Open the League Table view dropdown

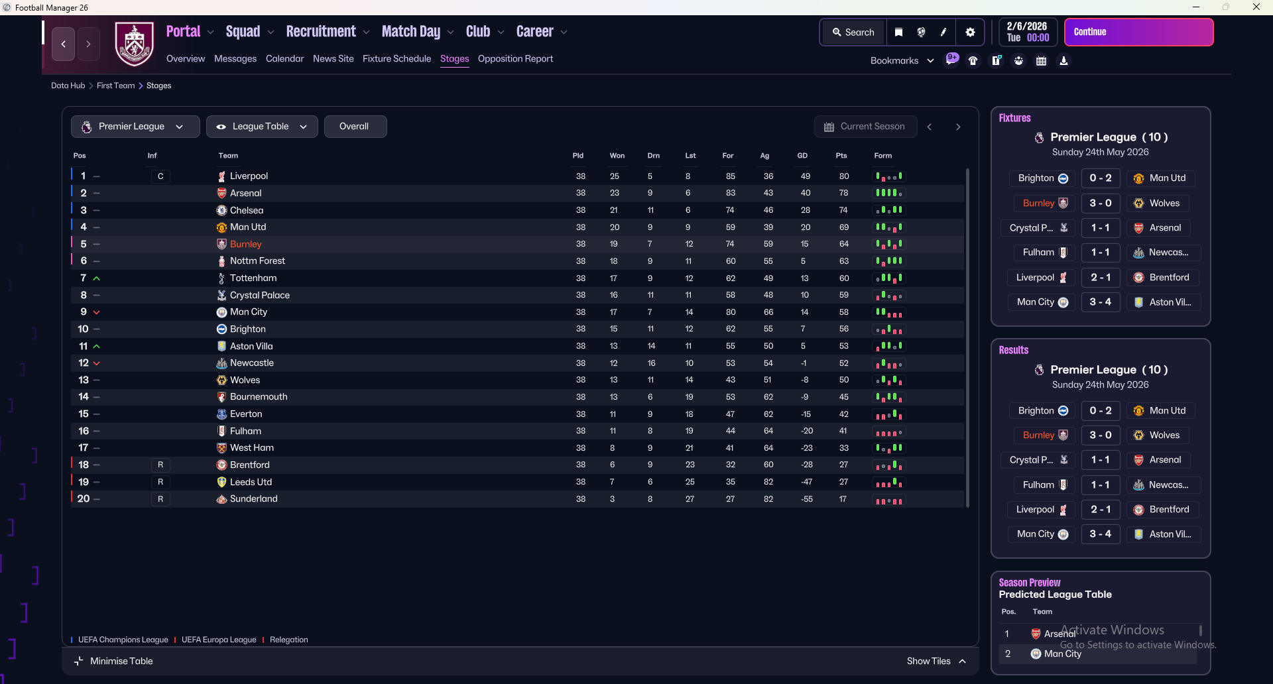[x=262, y=127]
